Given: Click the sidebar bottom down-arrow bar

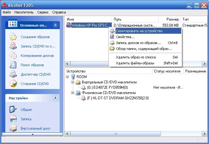Looking at the screenshot, I should click(x=32, y=134).
